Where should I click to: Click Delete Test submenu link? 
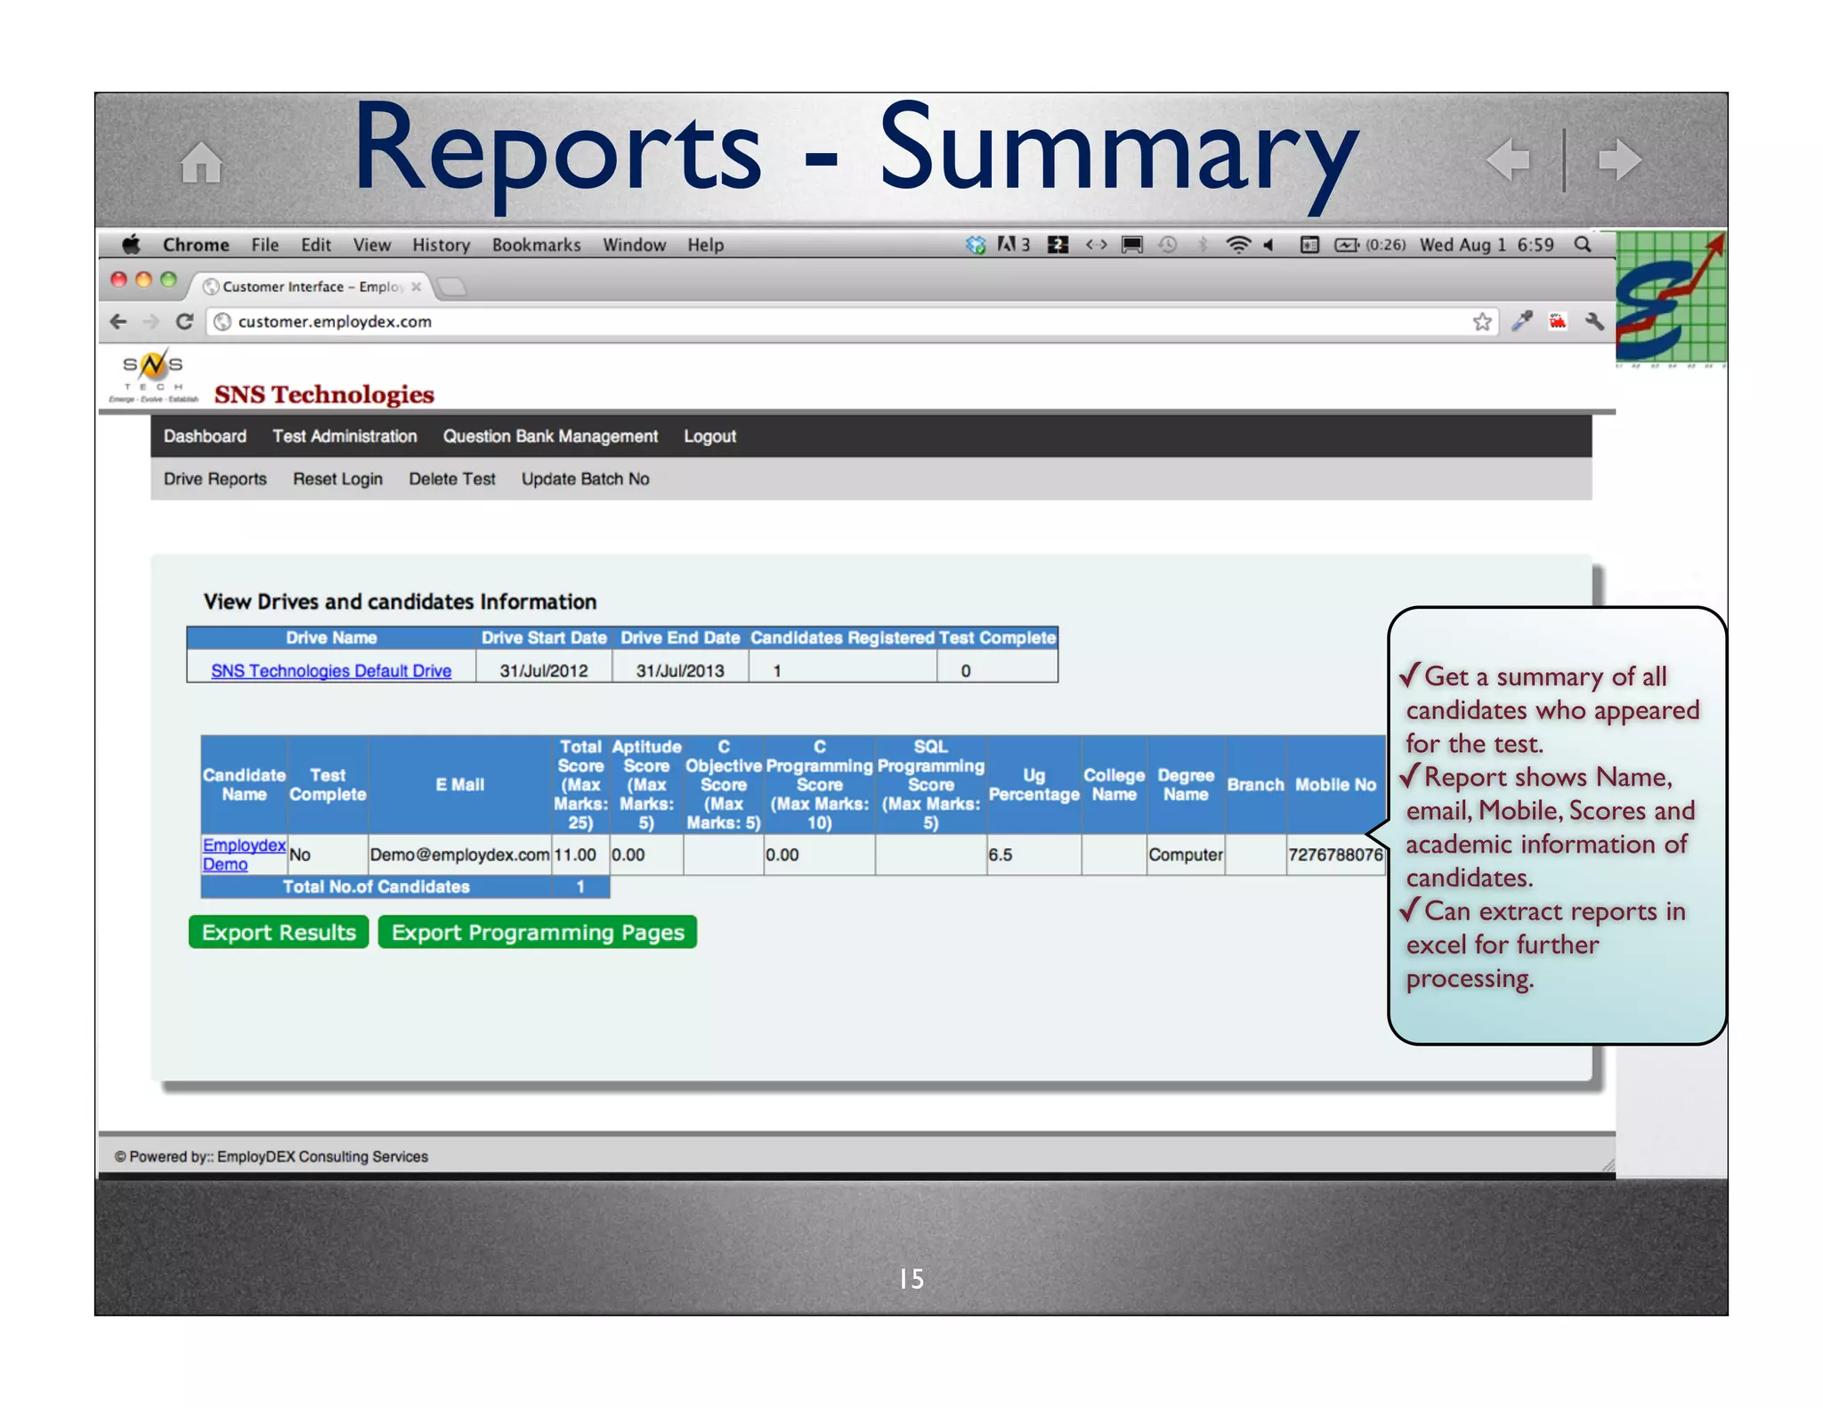click(451, 479)
